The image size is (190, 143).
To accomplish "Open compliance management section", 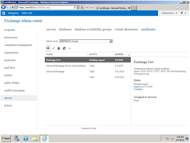I will [18, 45].
